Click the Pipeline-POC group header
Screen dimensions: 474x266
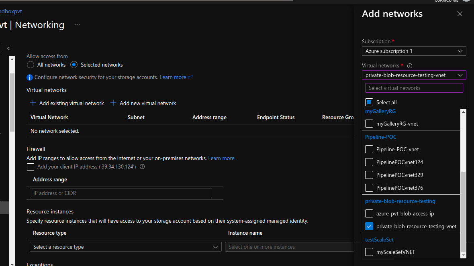pyautogui.click(x=380, y=137)
